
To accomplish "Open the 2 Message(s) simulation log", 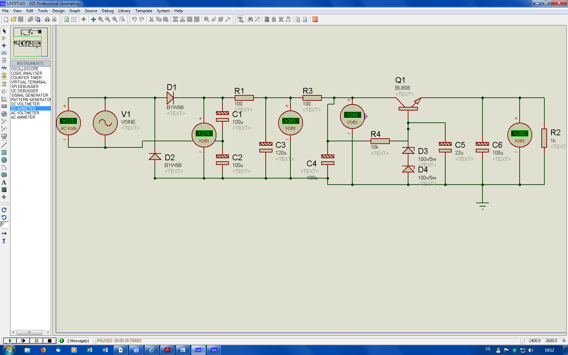I will tap(75, 340).
